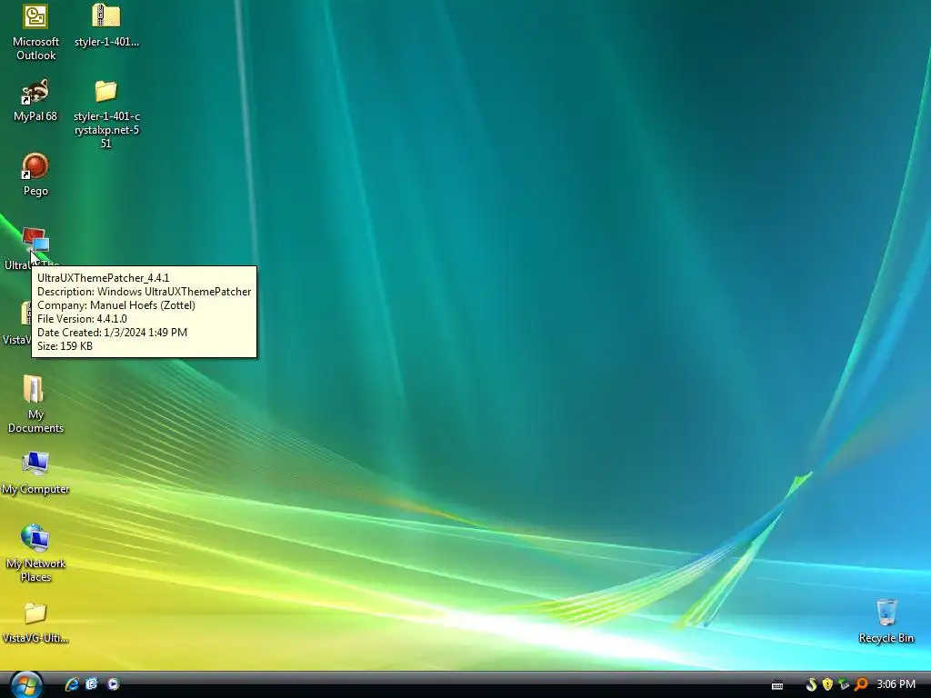This screenshot has width=931, height=698.
Task: Click the "Size: 159 KB" tooltip line
Action: tap(65, 346)
